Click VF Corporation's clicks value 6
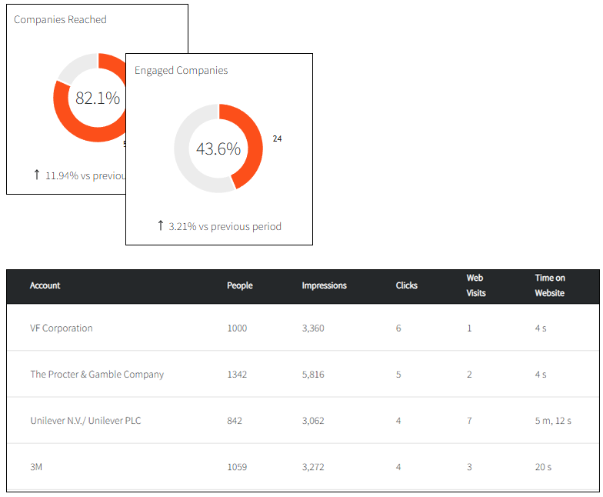Image resolution: width=603 pixels, height=497 pixels. pyautogui.click(x=398, y=328)
